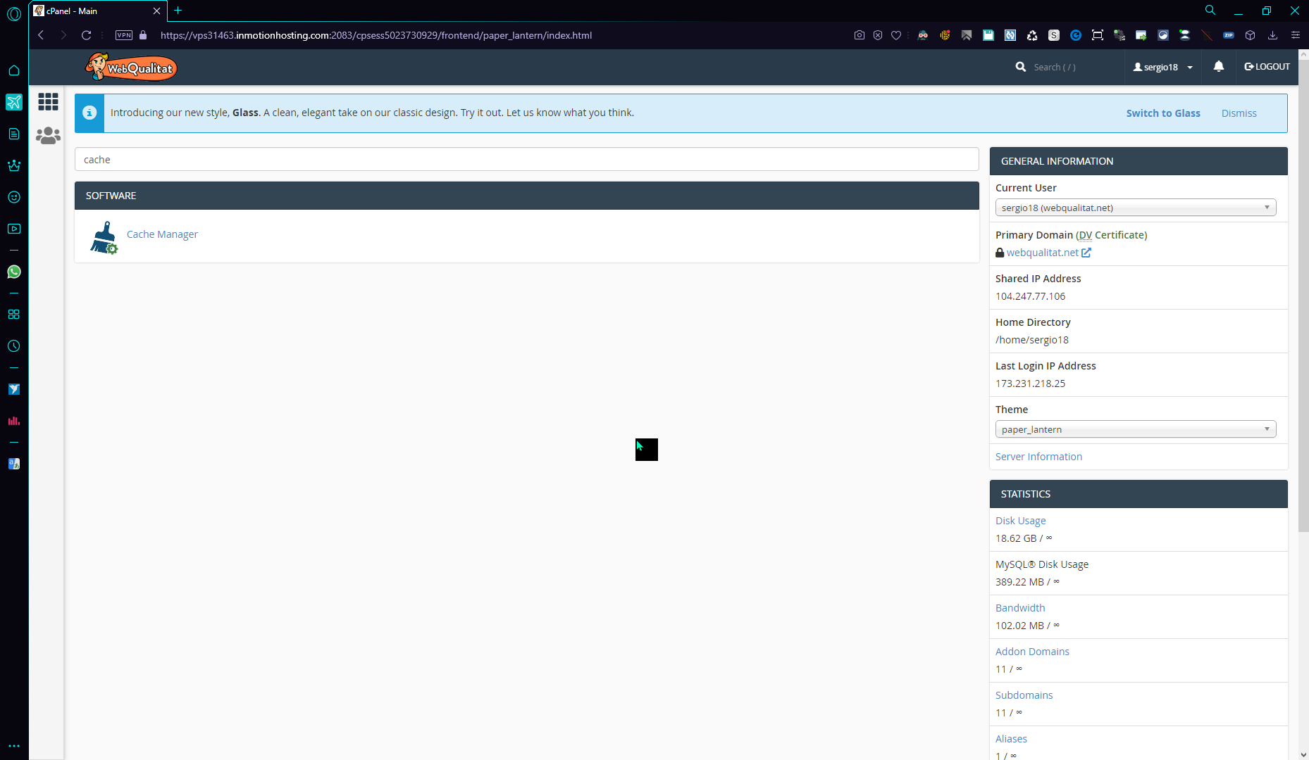Add page to bookmarks with heart icon
Screen dimensions: 1309x760
tap(896, 35)
